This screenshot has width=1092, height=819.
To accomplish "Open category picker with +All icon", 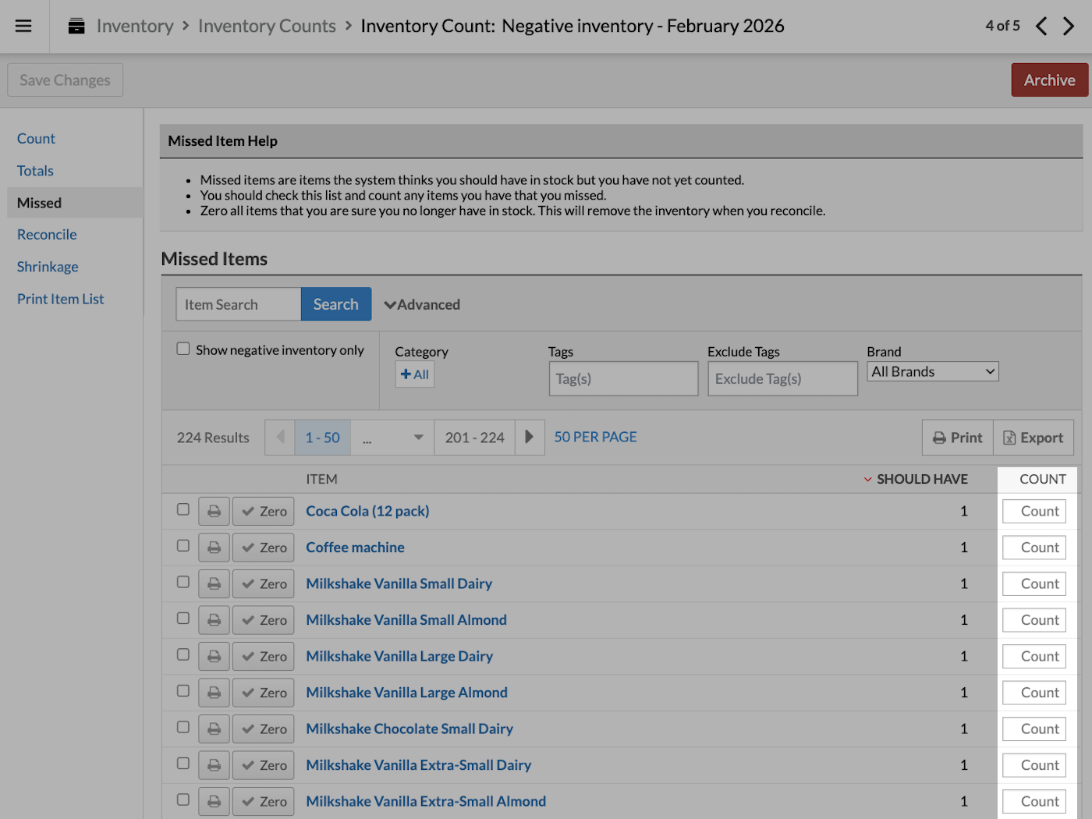I will coord(414,374).
